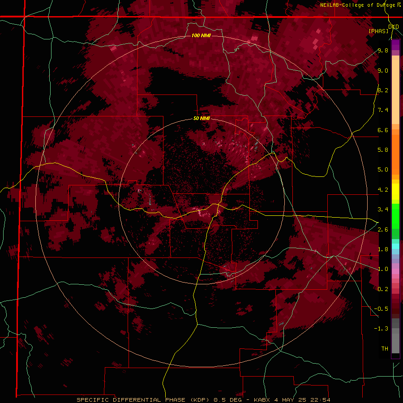Click the 9.0 value on the color scale
The width and height of the screenshot is (403, 403).
[x=383, y=70]
